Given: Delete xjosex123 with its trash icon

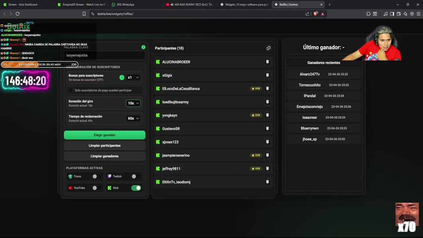Looking at the screenshot, I should pos(267,142).
